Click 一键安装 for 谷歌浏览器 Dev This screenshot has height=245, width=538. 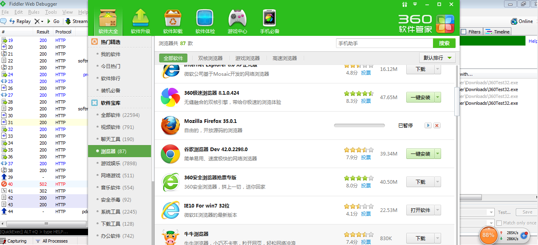pos(420,154)
